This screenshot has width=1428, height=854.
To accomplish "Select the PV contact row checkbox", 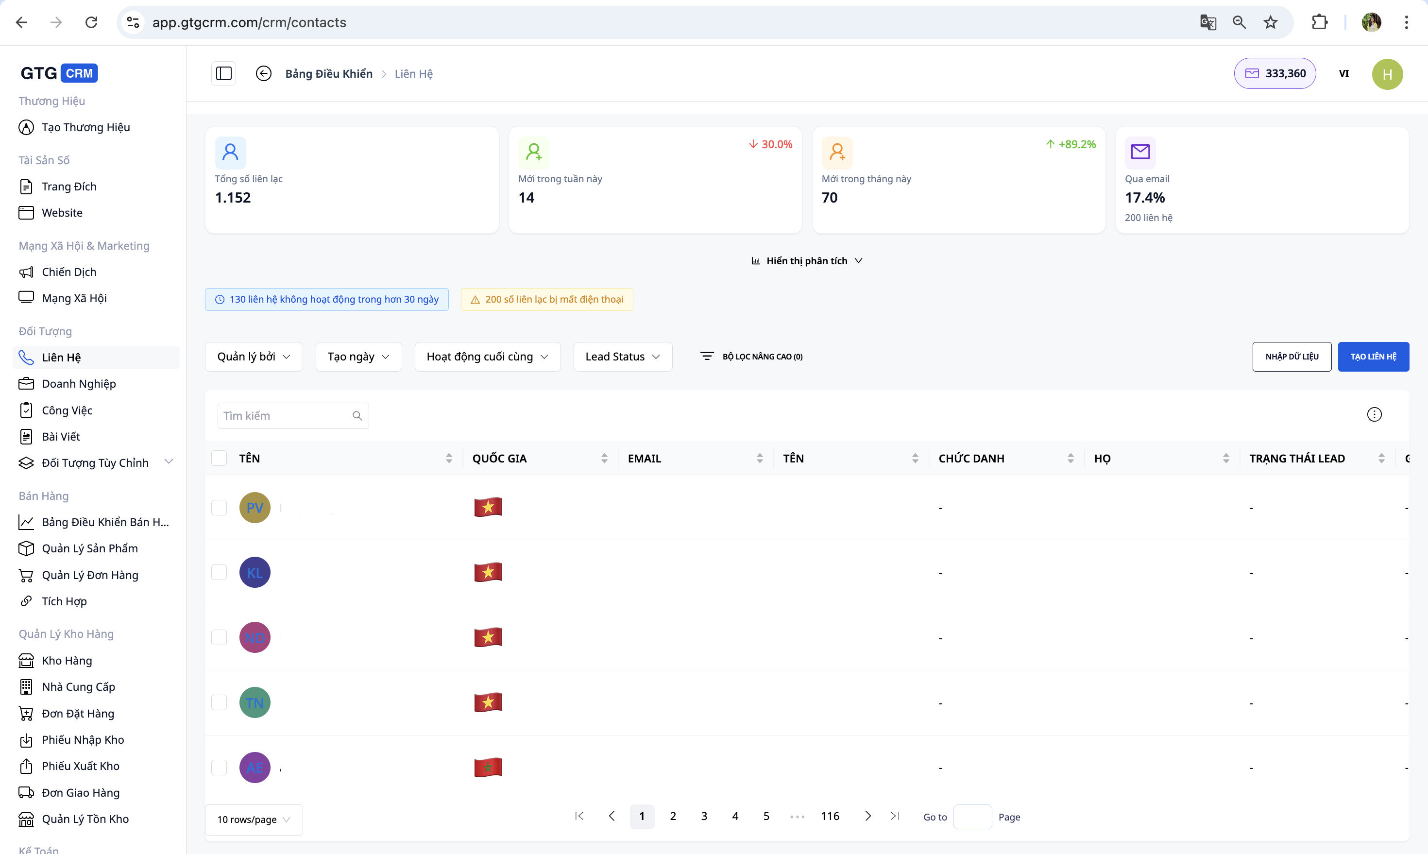I will (x=219, y=508).
